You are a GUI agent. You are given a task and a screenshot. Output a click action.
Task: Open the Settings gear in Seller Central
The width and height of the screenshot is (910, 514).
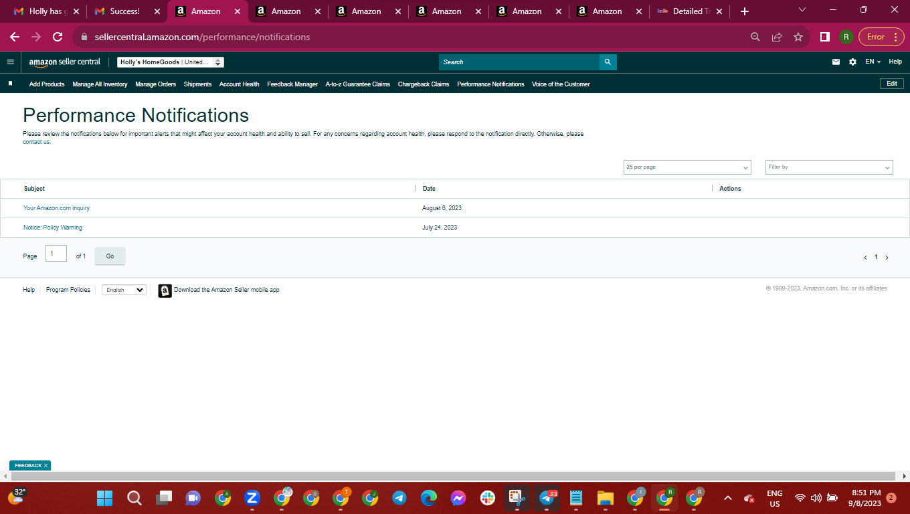(852, 62)
